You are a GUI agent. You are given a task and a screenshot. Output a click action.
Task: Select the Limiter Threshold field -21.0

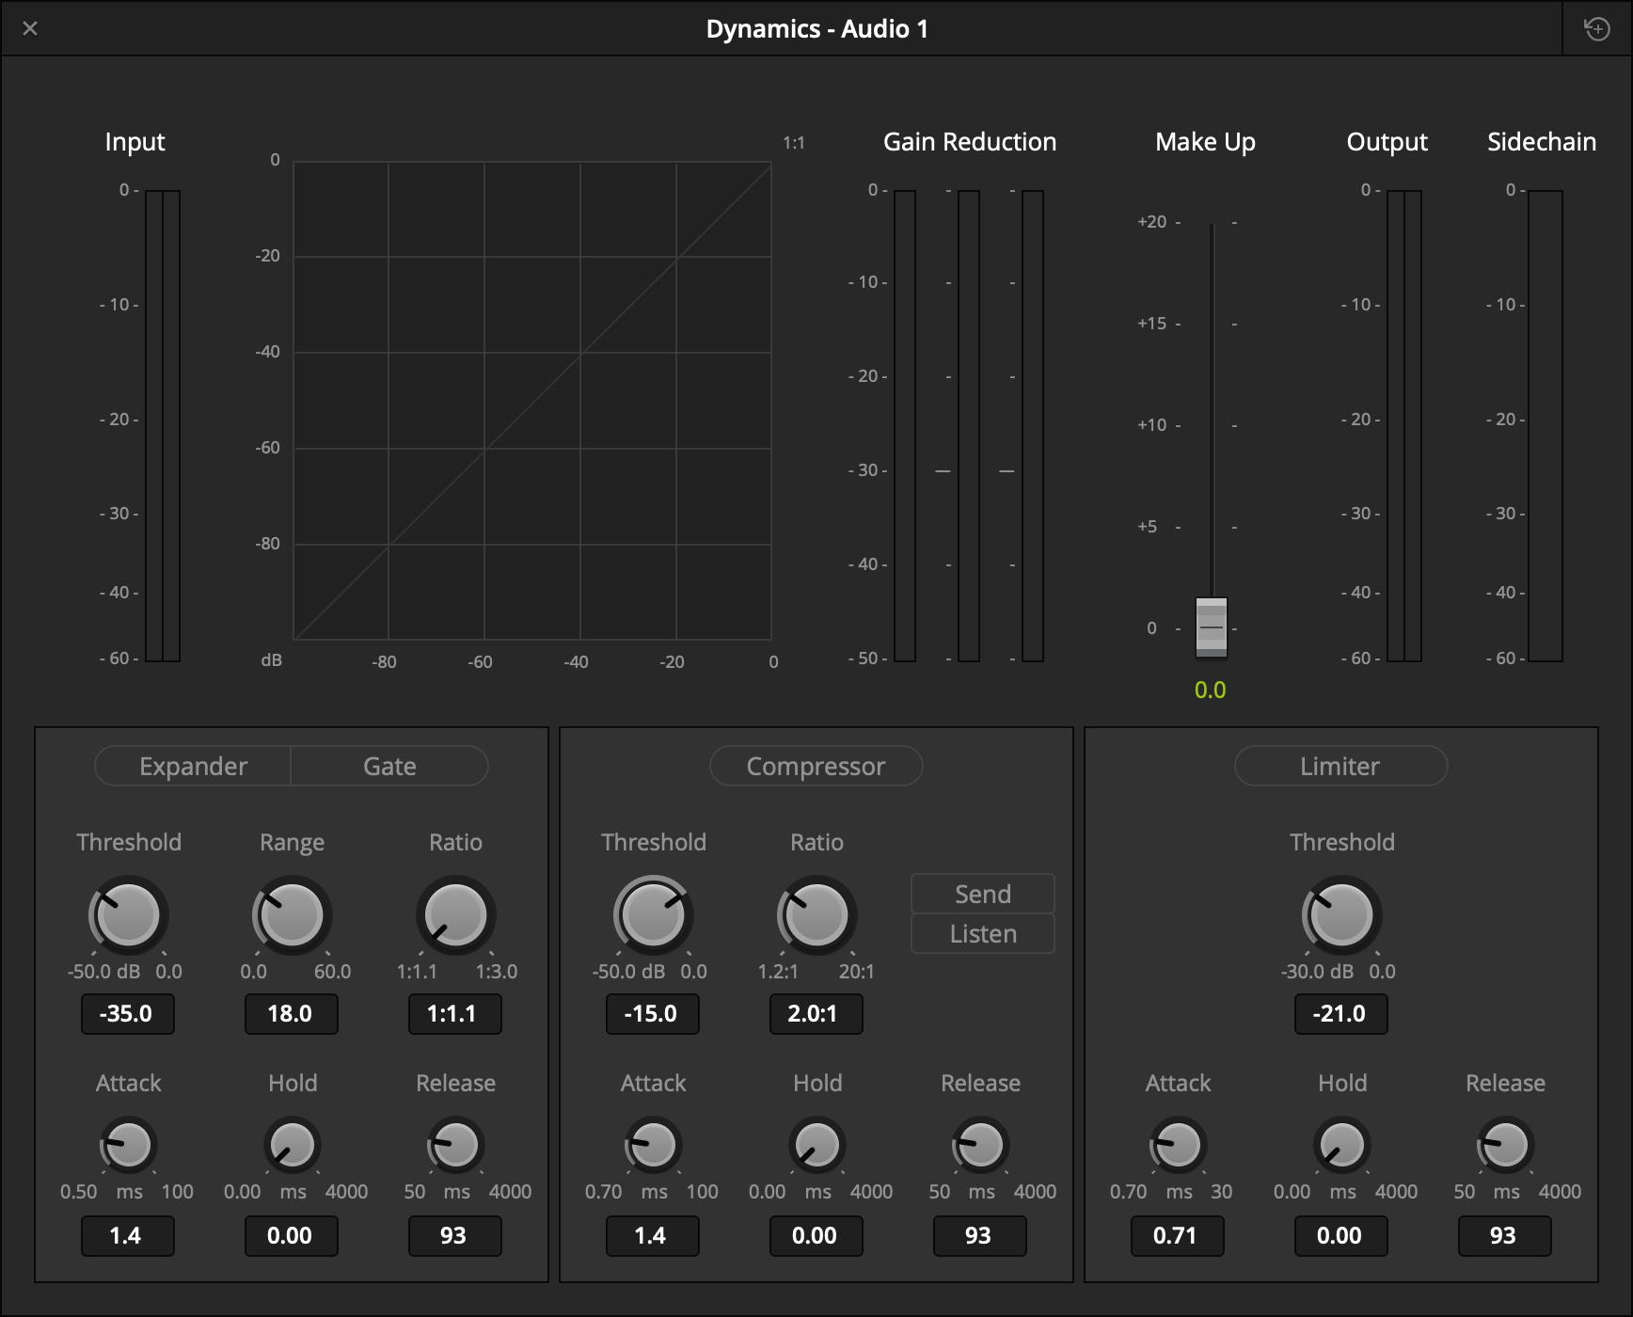[1341, 1014]
